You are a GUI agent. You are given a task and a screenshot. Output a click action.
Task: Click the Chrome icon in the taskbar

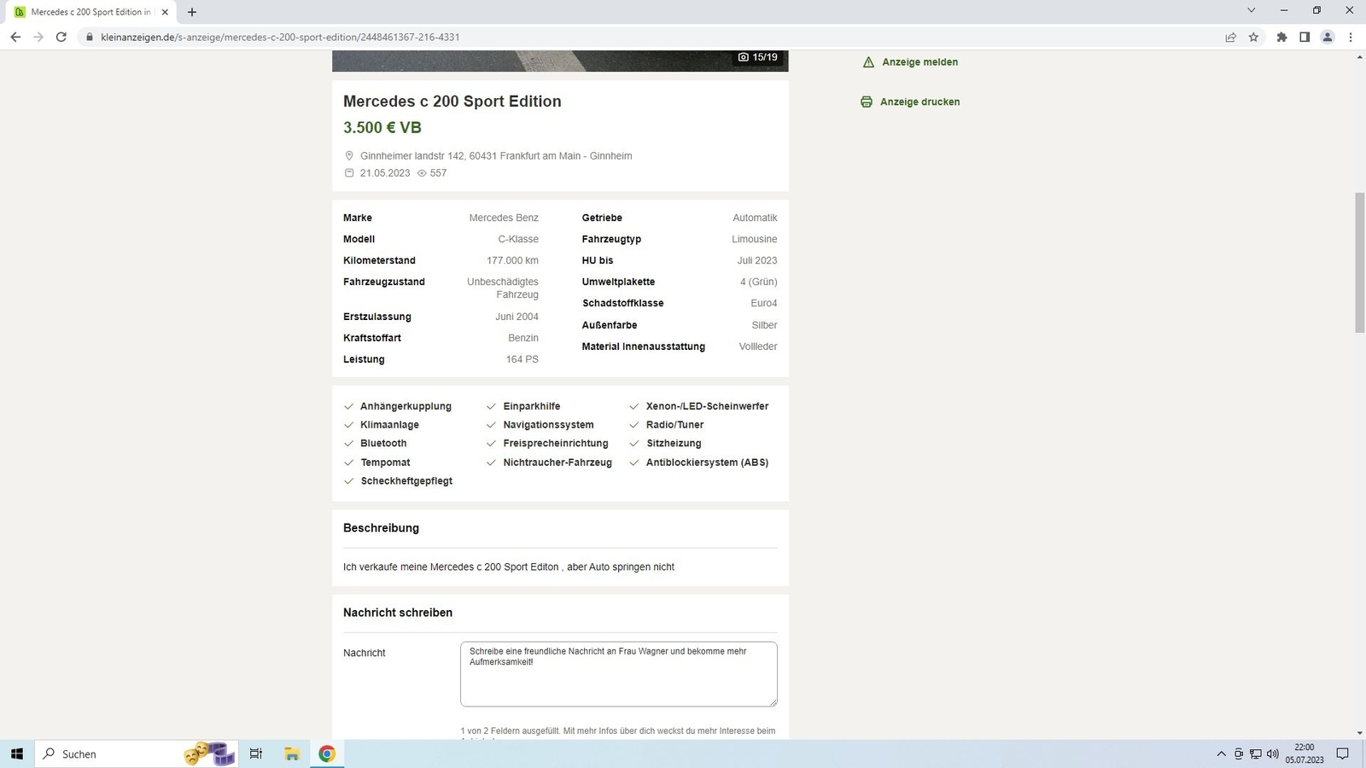[x=327, y=753]
